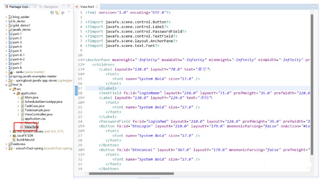The image size is (321, 180).
Task: Select Taskexample.java in the tree
Action: tap(37, 110)
